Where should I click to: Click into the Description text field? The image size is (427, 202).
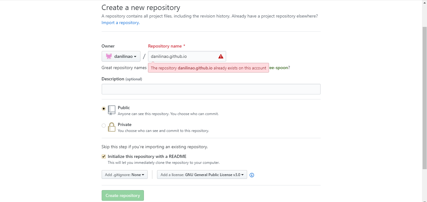click(x=211, y=89)
